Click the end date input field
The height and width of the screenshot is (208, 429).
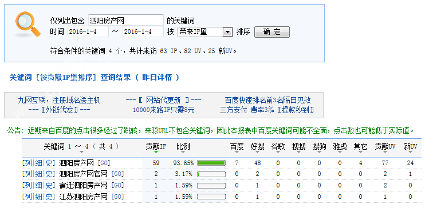coord(143,31)
